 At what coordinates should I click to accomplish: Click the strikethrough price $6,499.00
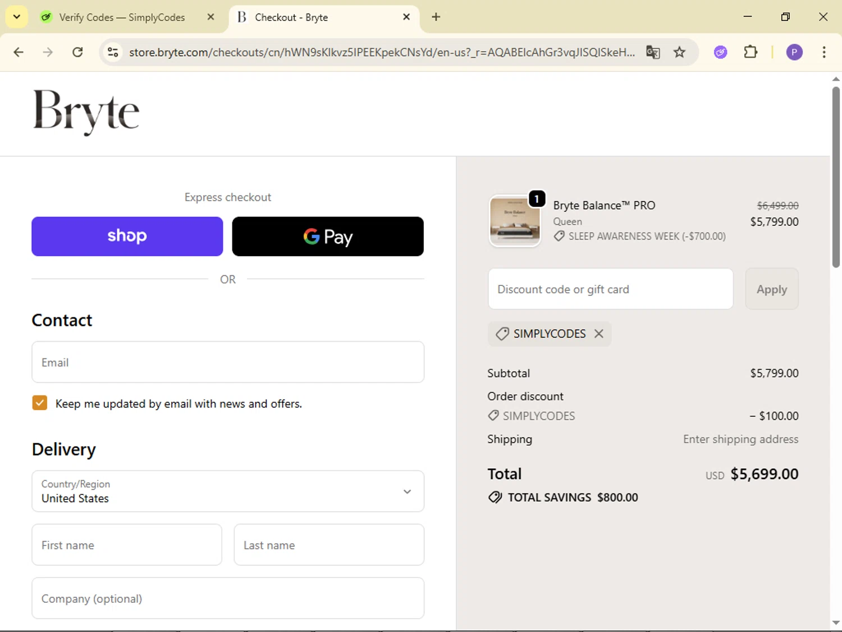(x=777, y=206)
